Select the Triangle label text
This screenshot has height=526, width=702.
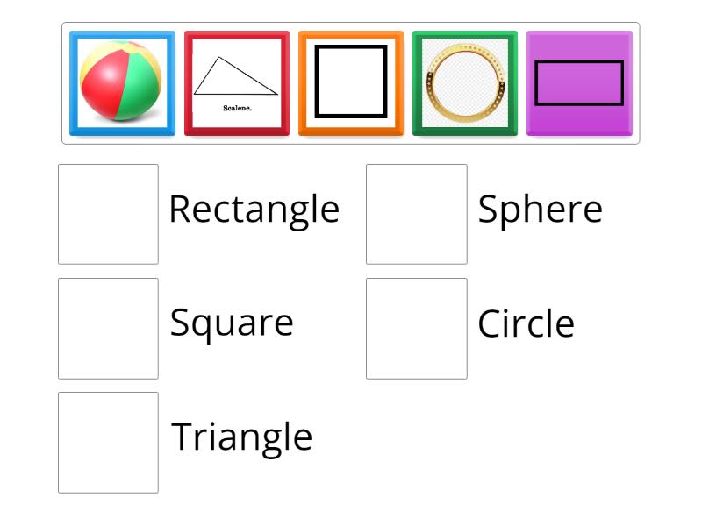[242, 437]
